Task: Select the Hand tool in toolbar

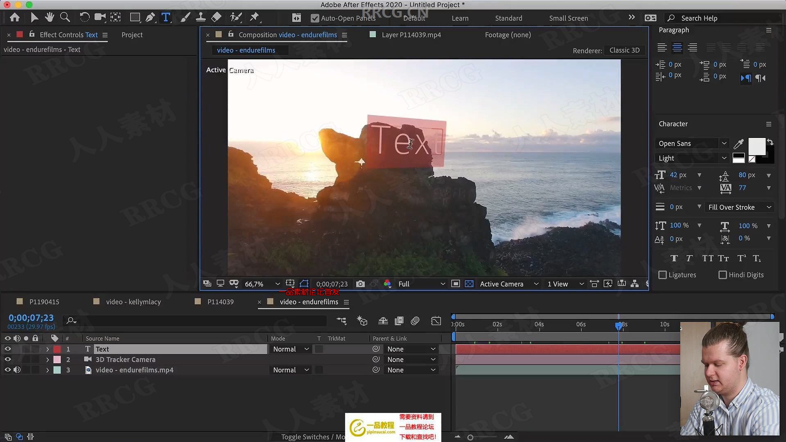Action: pos(49,17)
